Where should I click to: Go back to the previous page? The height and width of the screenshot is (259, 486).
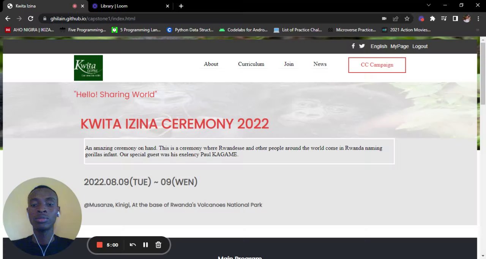(8, 18)
